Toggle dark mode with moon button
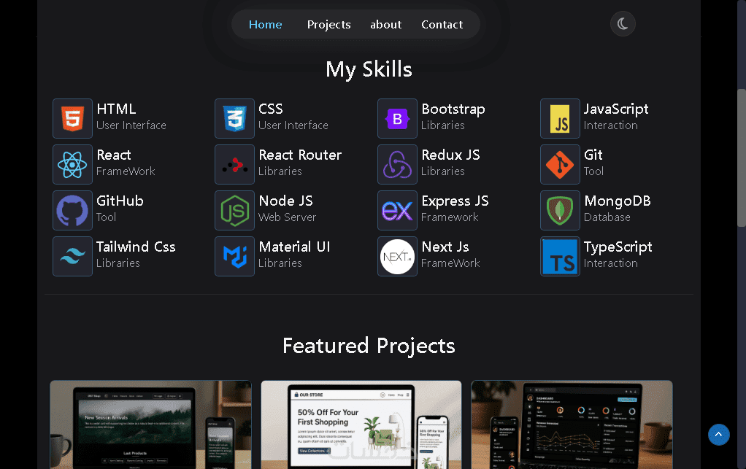Viewport: 746px width, 469px height. click(623, 24)
